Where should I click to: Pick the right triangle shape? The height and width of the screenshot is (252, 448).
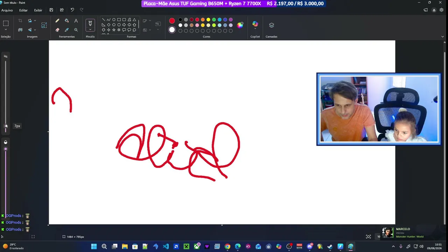pos(103,25)
